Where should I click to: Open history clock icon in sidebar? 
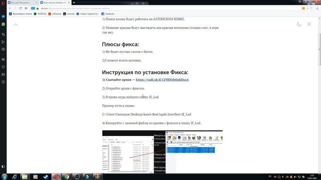click(4, 82)
